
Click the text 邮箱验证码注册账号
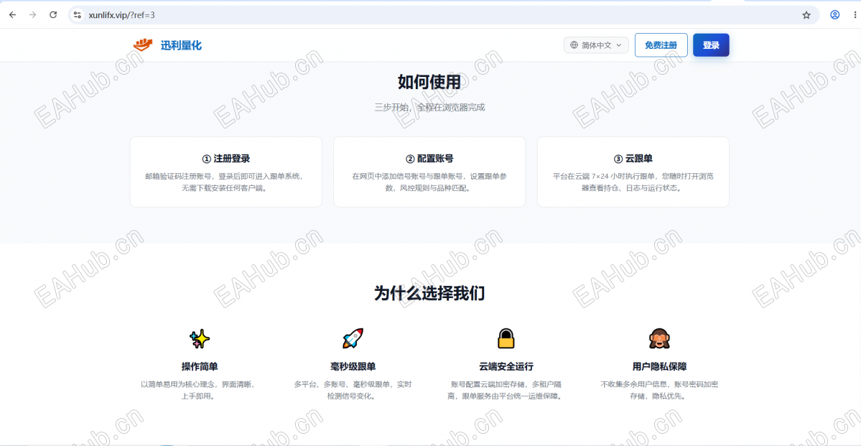click(x=179, y=176)
